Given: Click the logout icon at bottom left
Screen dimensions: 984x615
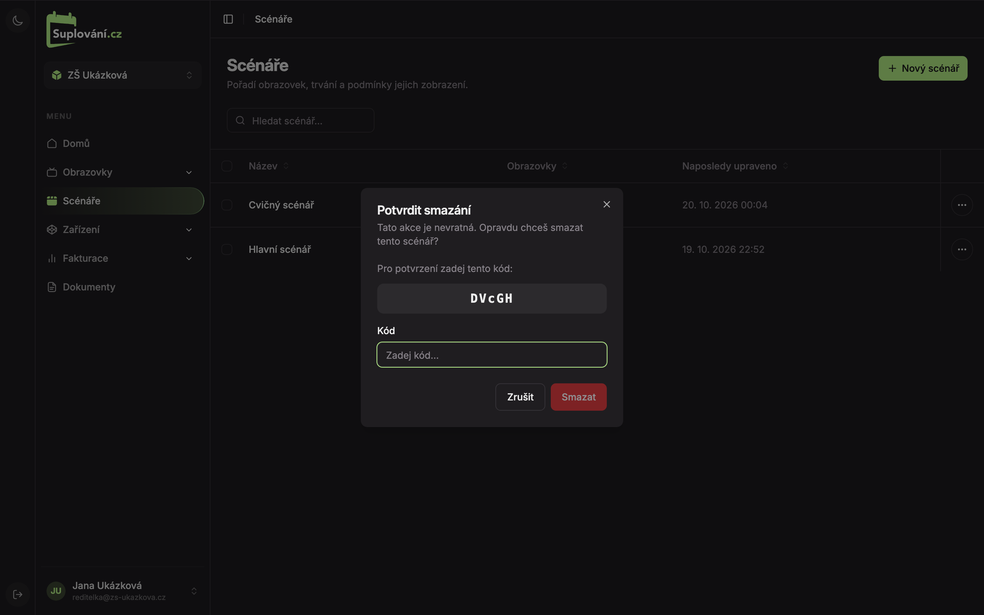Looking at the screenshot, I should click(17, 594).
